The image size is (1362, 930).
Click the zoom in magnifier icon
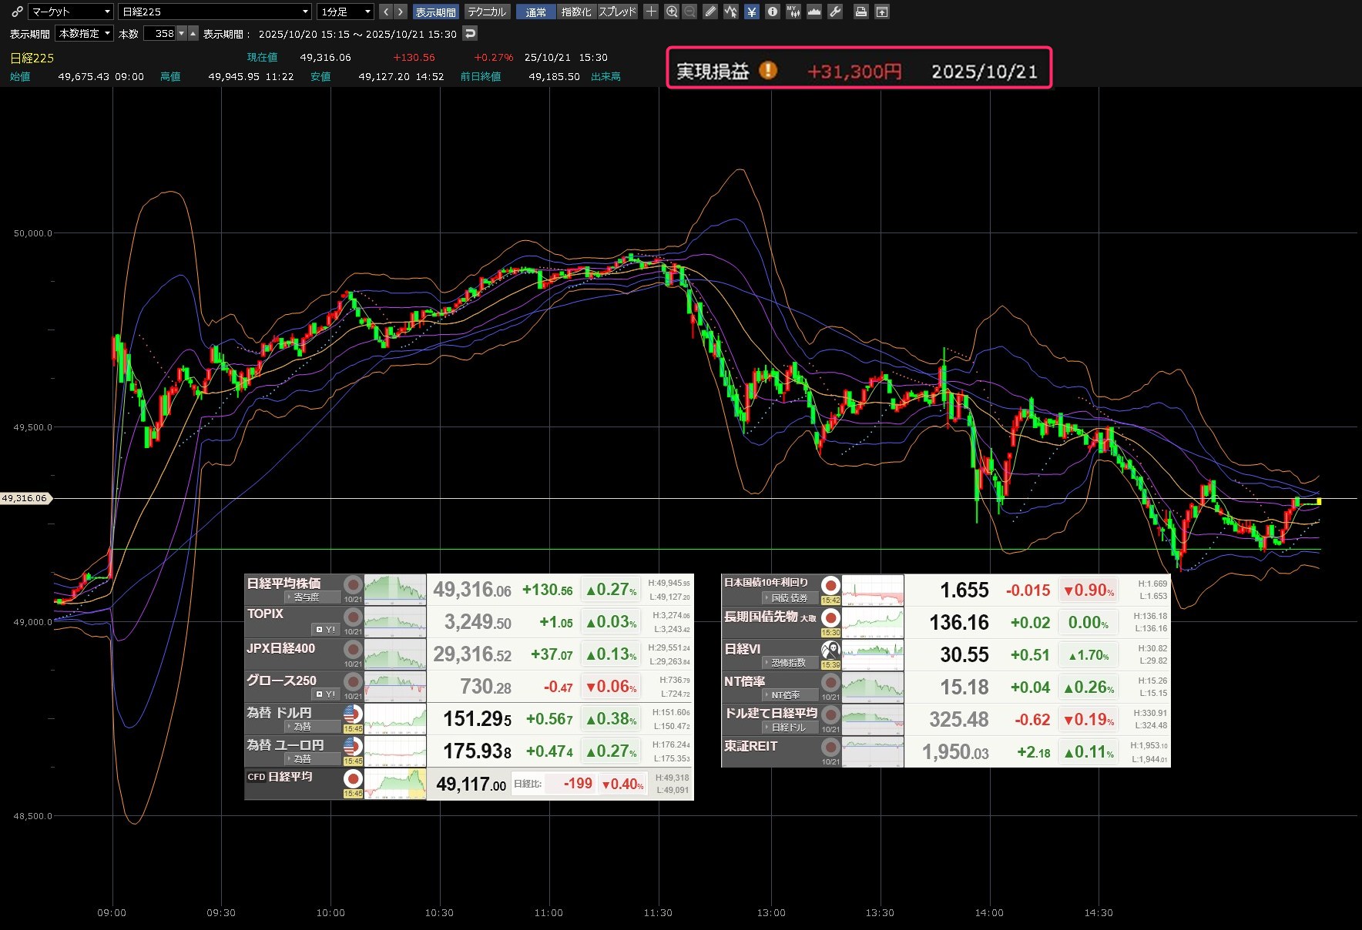(672, 12)
